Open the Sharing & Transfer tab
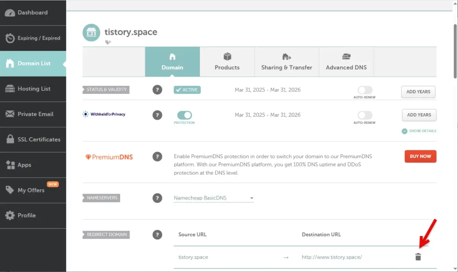Image resolution: width=458 pixels, height=272 pixels. tap(286, 62)
